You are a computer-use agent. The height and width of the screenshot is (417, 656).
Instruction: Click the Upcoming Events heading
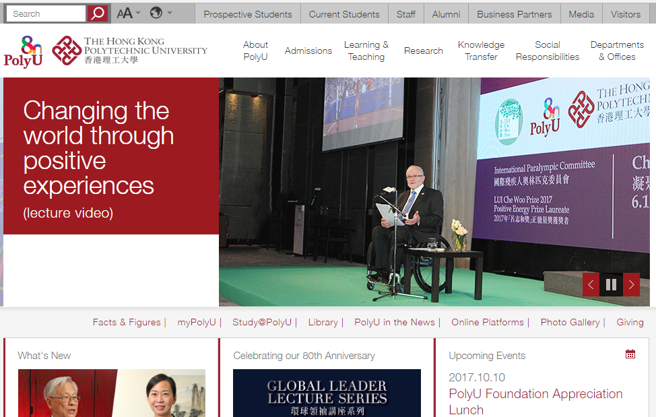click(x=487, y=356)
